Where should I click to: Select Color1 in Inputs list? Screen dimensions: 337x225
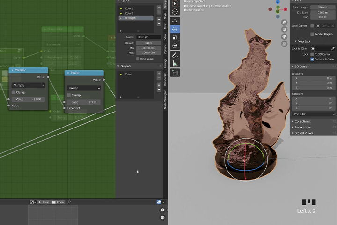click(x=136, y=8)
